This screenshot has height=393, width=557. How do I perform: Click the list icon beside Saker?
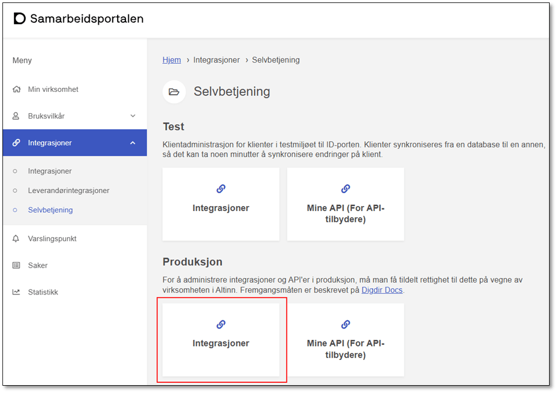coord(16,266)
